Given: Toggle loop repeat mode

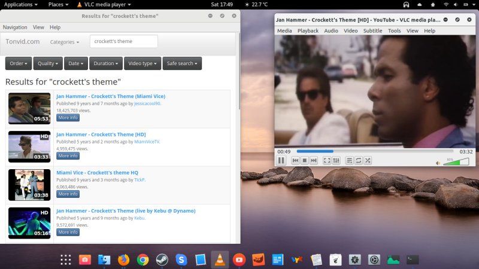Looking at the screenshot, I should (x=359, y=161).
